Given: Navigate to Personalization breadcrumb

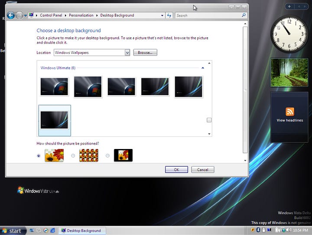Looking at the screenshot, I should (81, 15).
